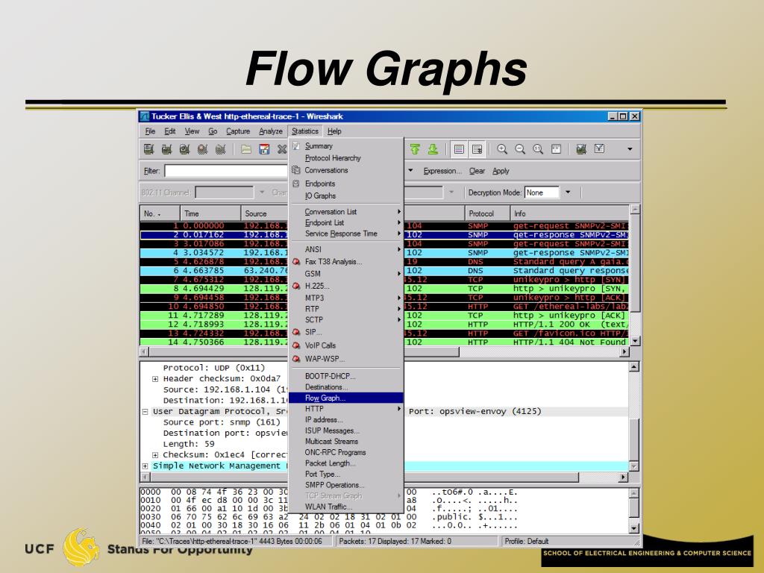The width and height of the screenshot is (764, 573).
Task: Zoom out of packet text
Action: (x=520, y=149)
